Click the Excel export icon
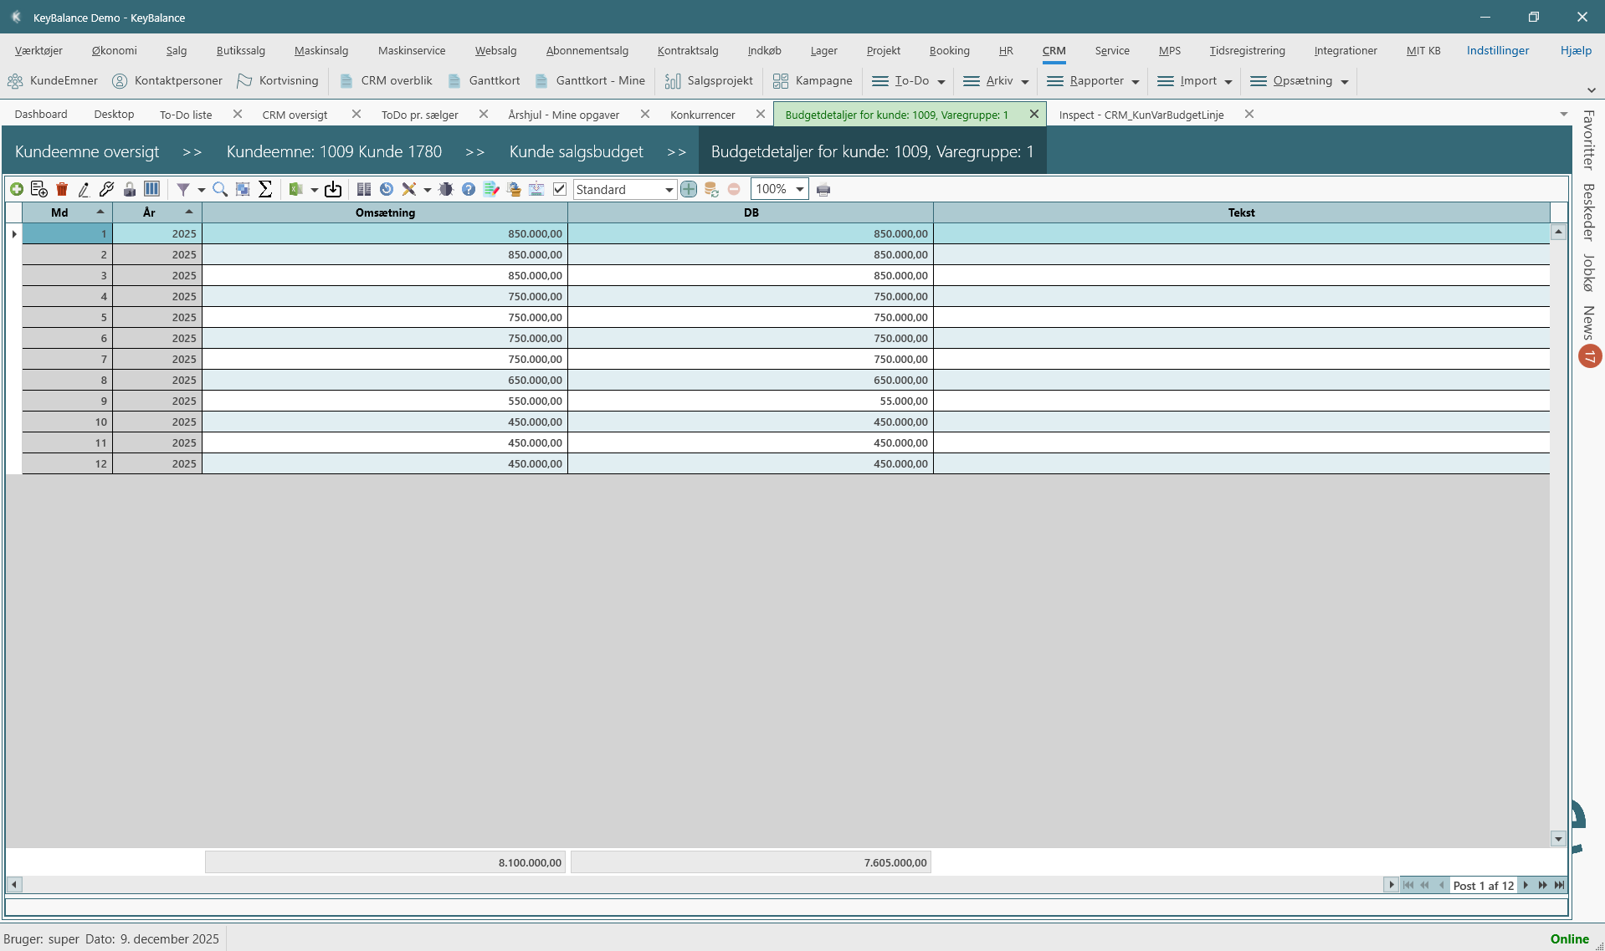 pos(295,190)
